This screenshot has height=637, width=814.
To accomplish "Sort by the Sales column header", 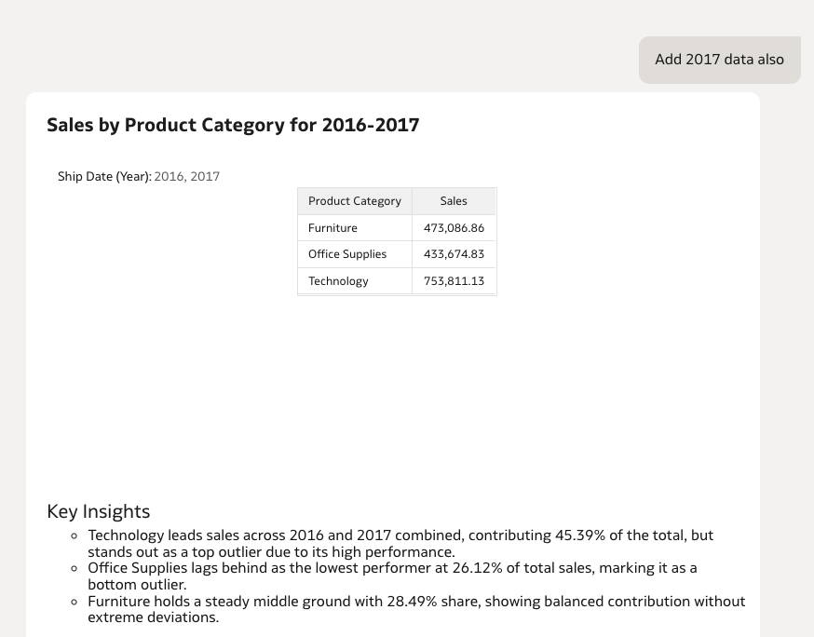I will coord(454,201).
